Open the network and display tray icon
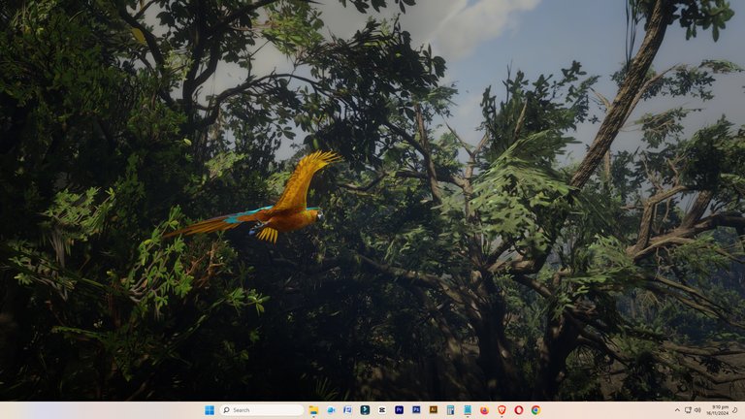Screen dimensions: 745x419 (688, 410)
